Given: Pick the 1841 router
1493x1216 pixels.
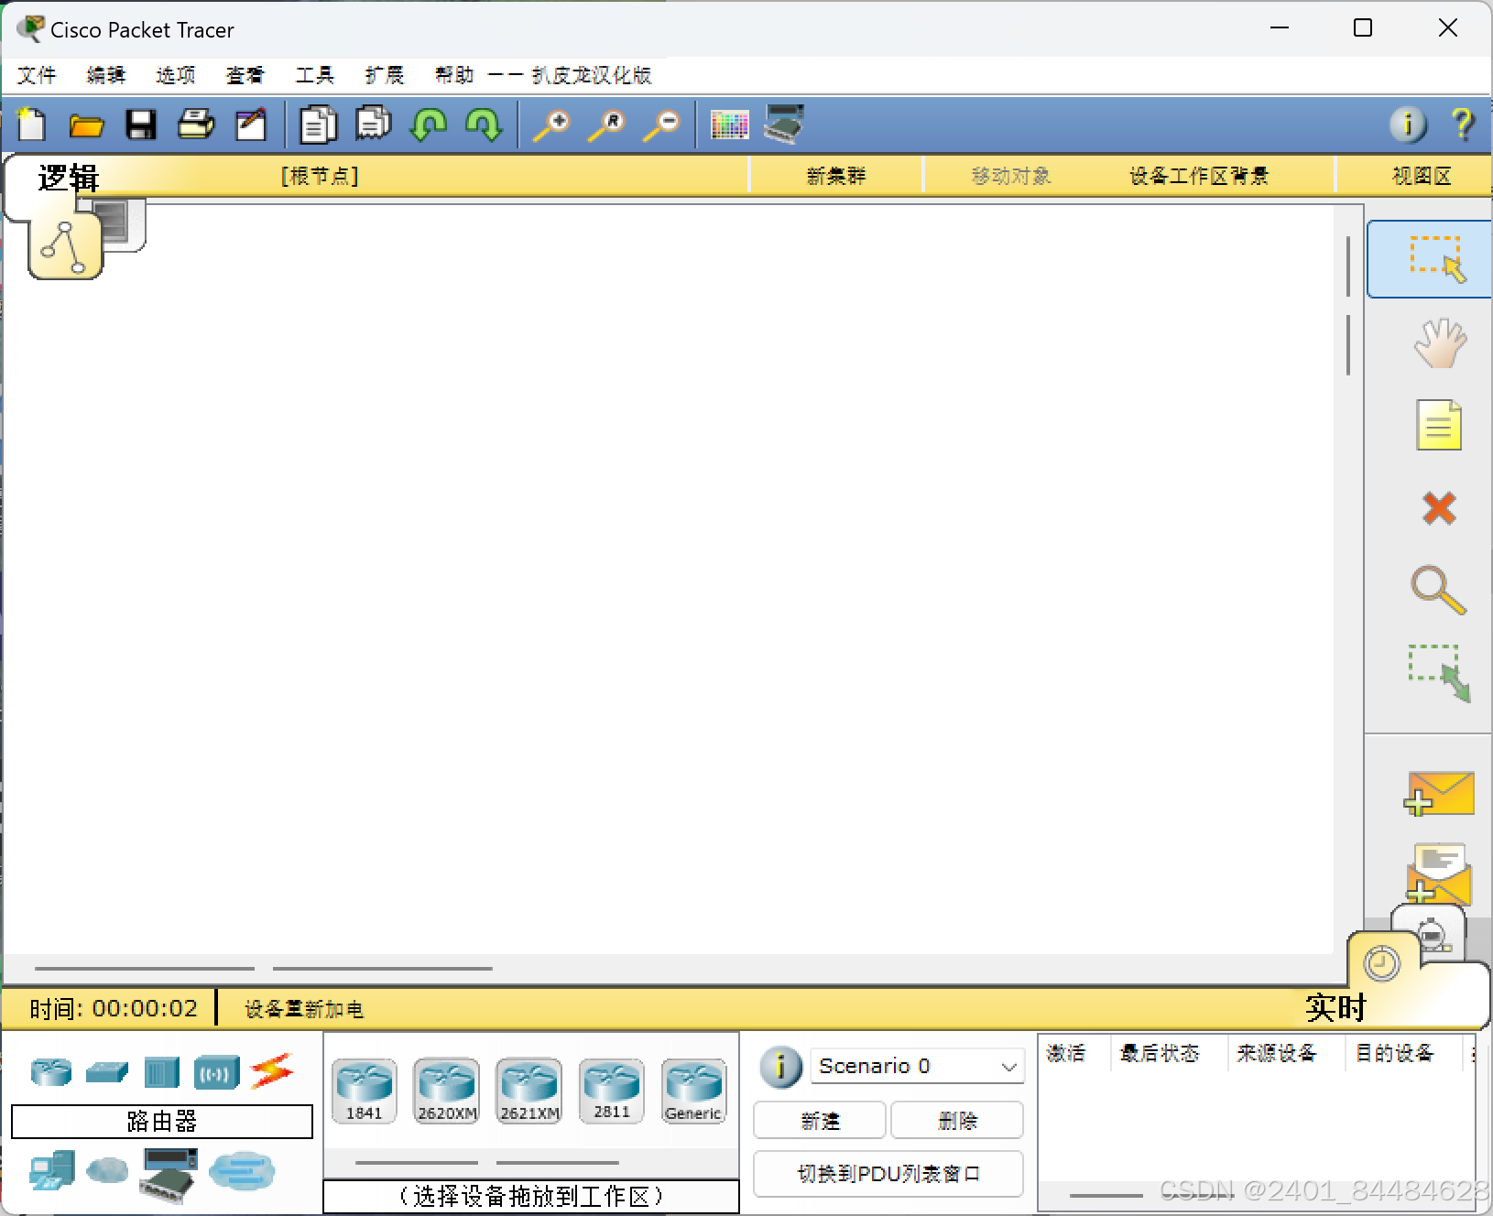Looking at the screenshot, I should [364, 1091].
